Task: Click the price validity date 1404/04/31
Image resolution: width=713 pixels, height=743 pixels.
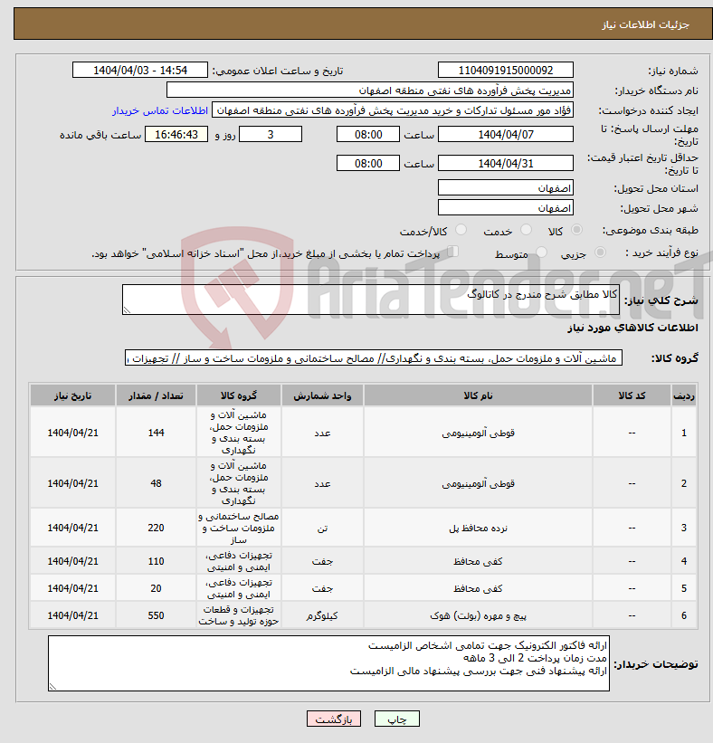Action: [x=506, y=164]
